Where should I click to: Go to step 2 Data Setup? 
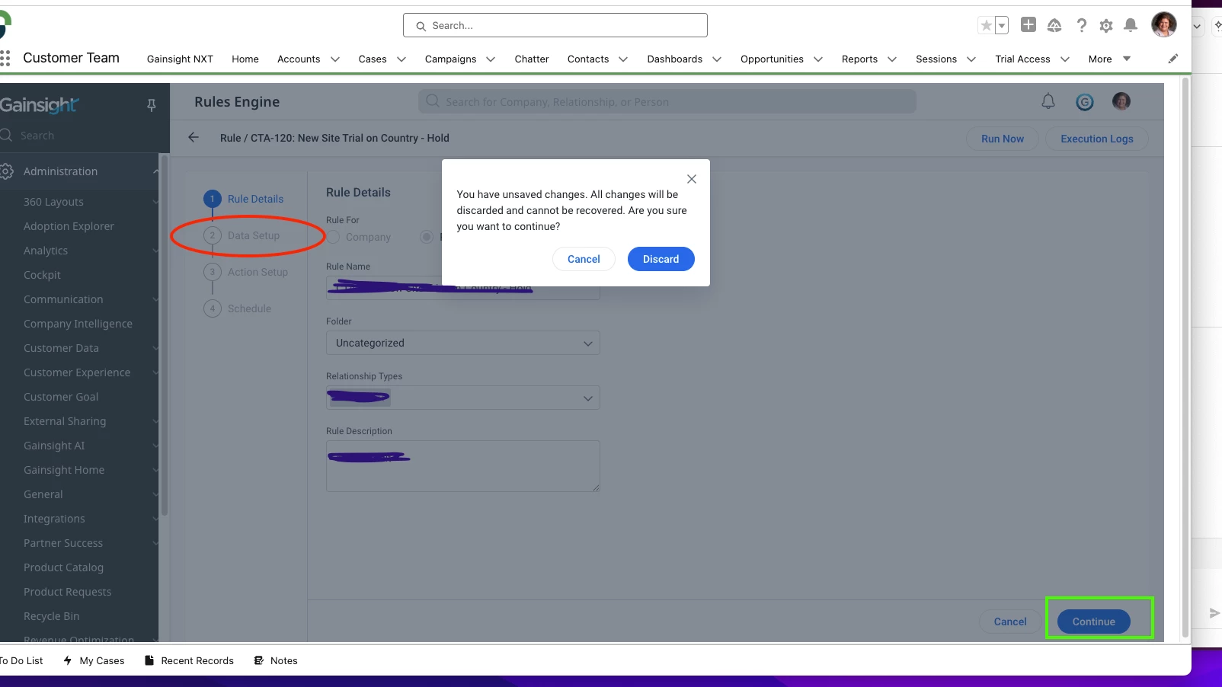coord(242,235)
